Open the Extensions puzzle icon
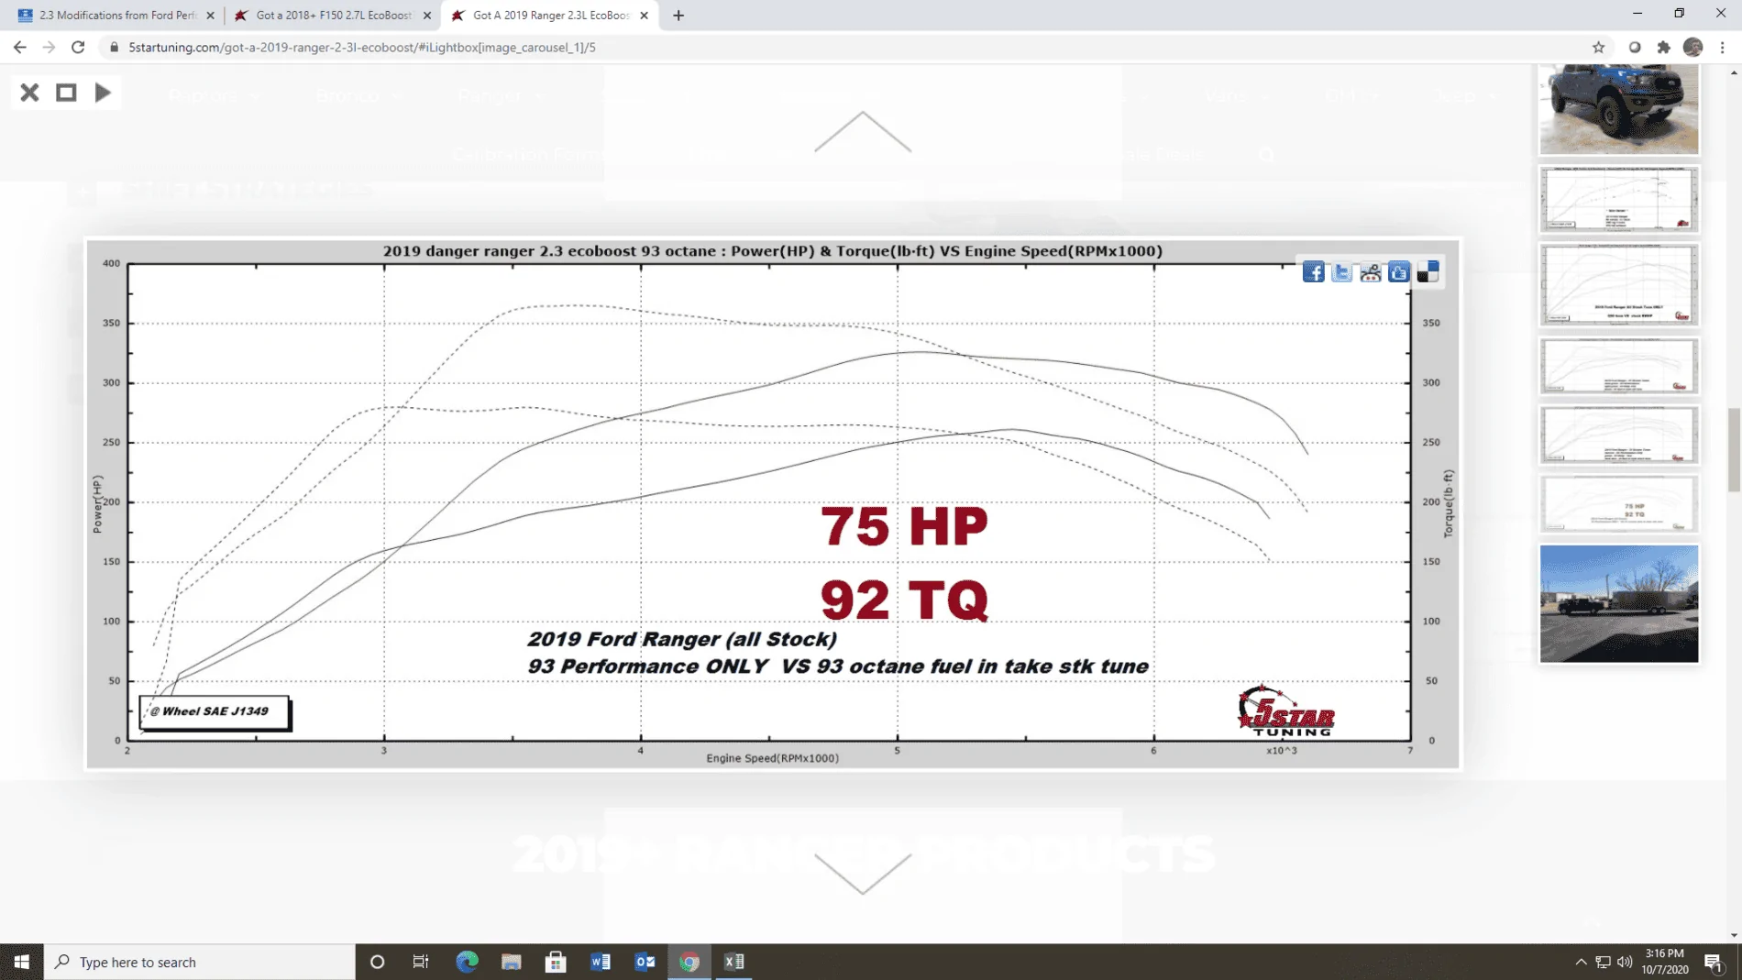Image resolution: width=1742 pixels, height=980 pixels. 1663,47
